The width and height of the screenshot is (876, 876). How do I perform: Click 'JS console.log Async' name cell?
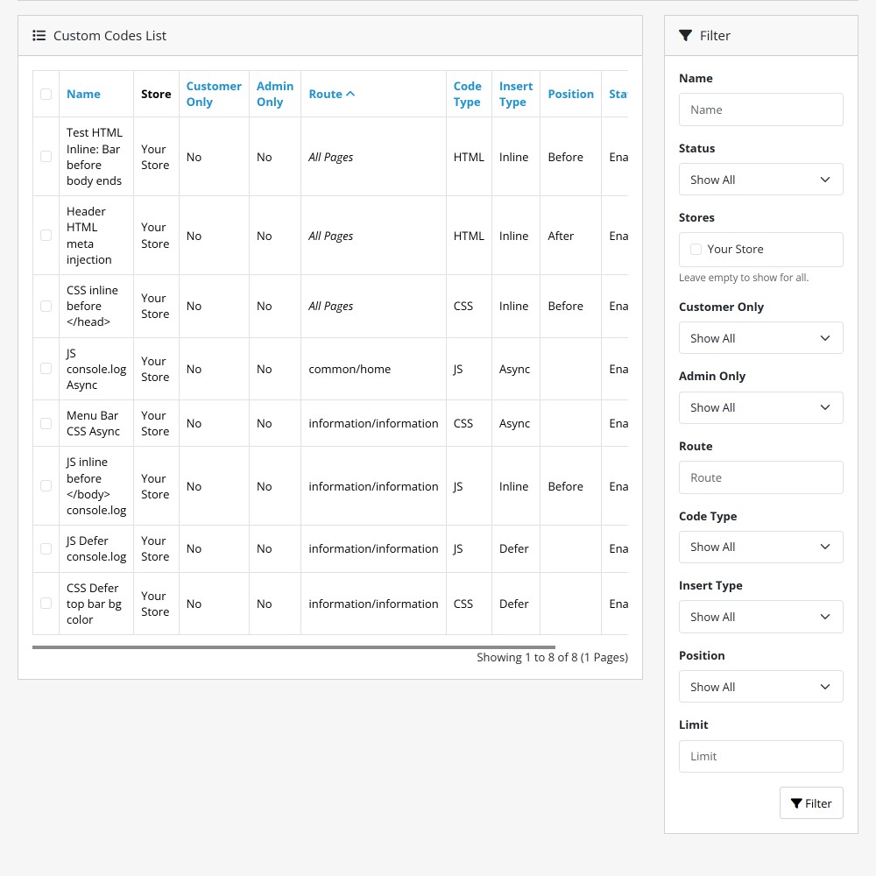coord(96,369)
